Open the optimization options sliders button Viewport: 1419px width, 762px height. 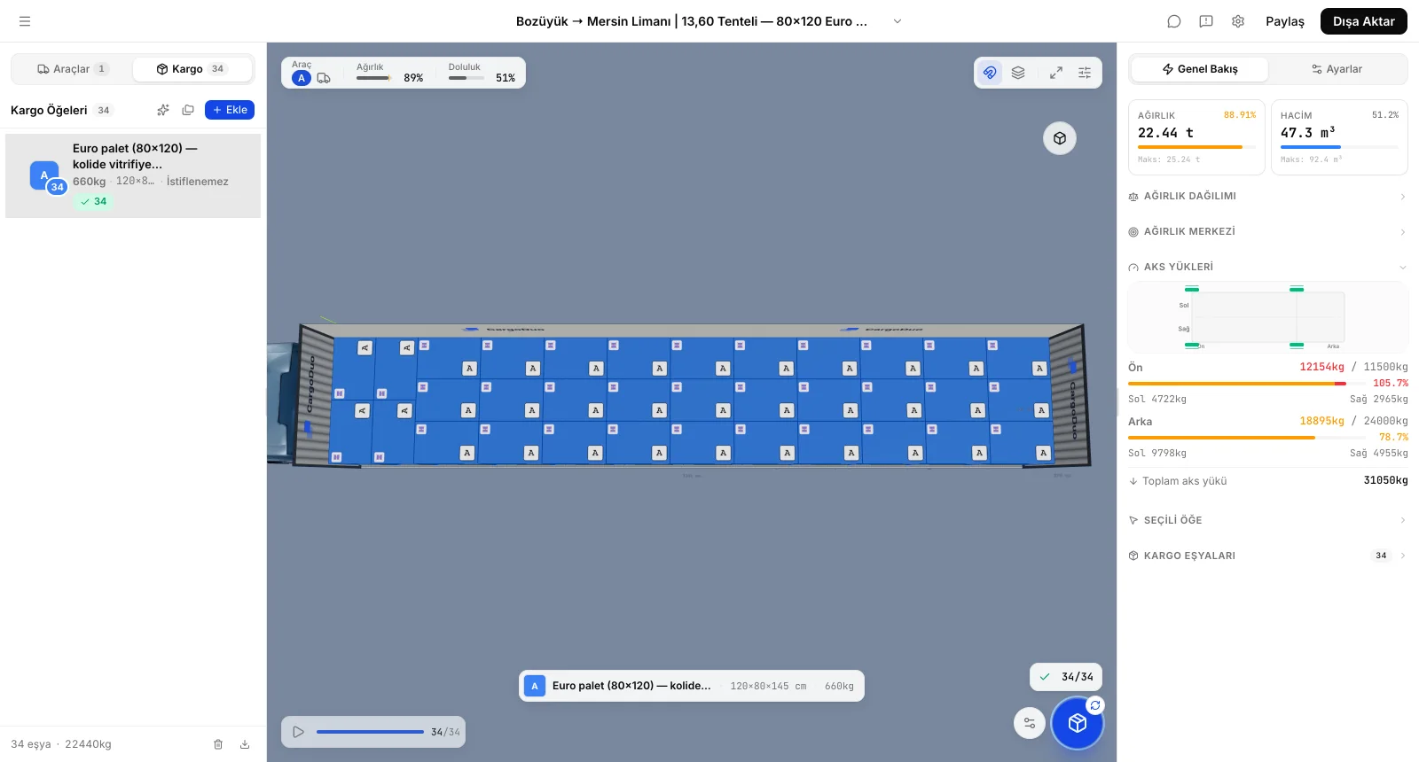(1030, 723)
